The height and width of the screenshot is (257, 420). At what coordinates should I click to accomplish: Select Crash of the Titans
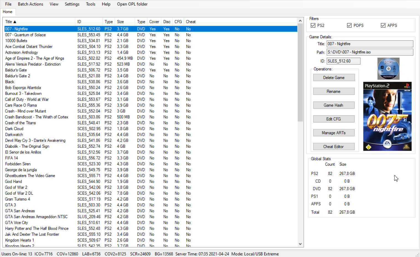pos(151,123)
